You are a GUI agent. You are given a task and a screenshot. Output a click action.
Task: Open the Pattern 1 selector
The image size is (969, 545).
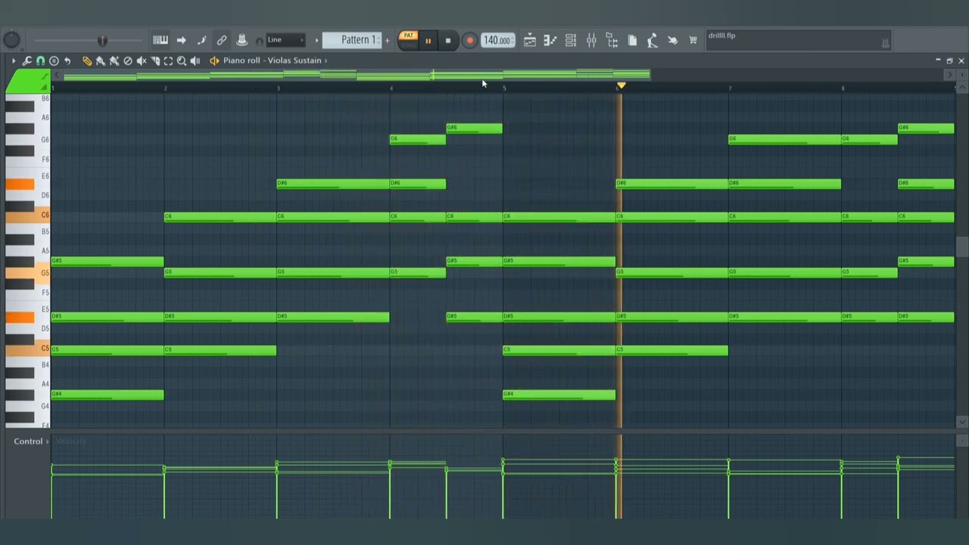tap(353, 40)
